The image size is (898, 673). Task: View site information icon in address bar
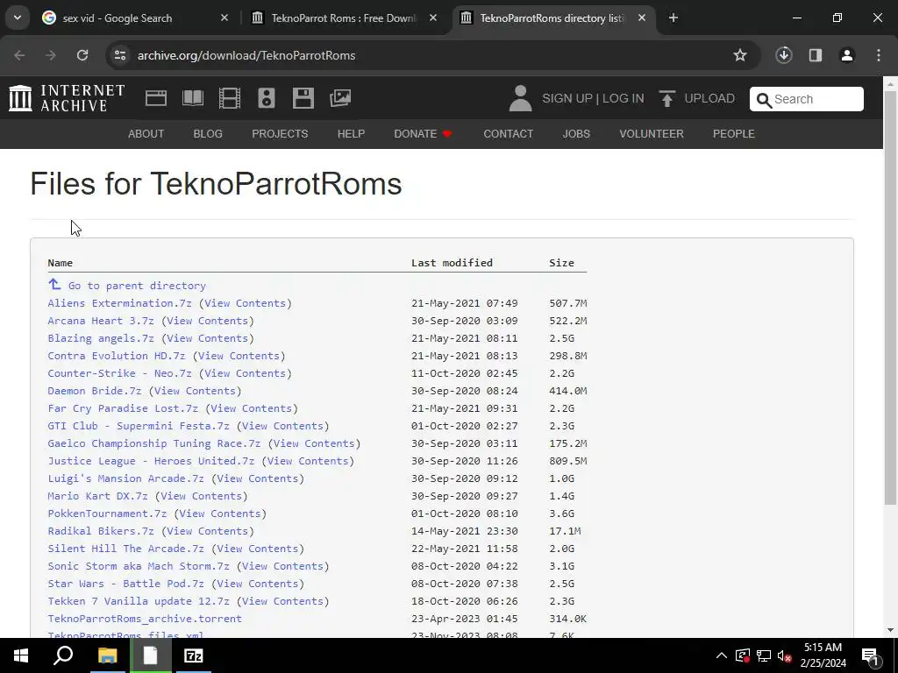tap(119, 55)
